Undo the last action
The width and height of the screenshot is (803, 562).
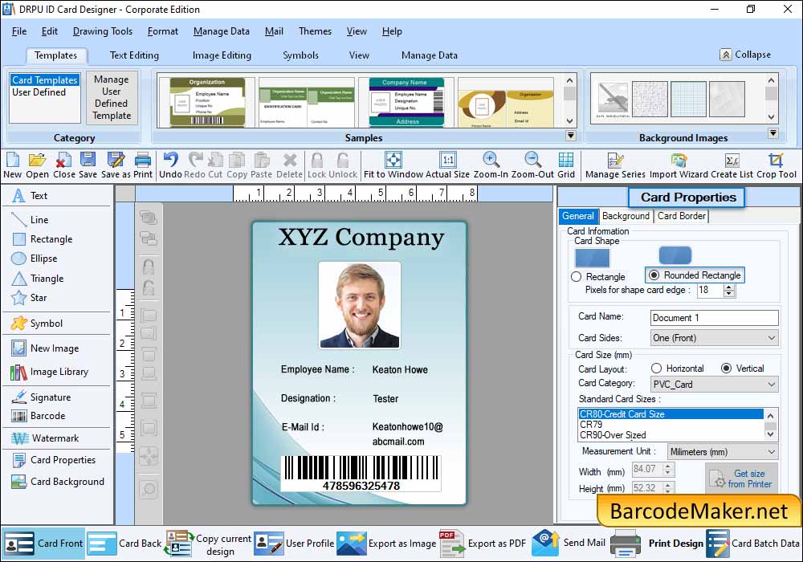(170, 165)
